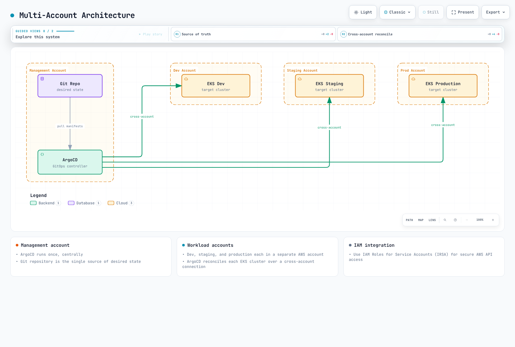This screenshot has width=515, height=347.
Task: Click the Management Account group label
Action: [x=48, y=71]
